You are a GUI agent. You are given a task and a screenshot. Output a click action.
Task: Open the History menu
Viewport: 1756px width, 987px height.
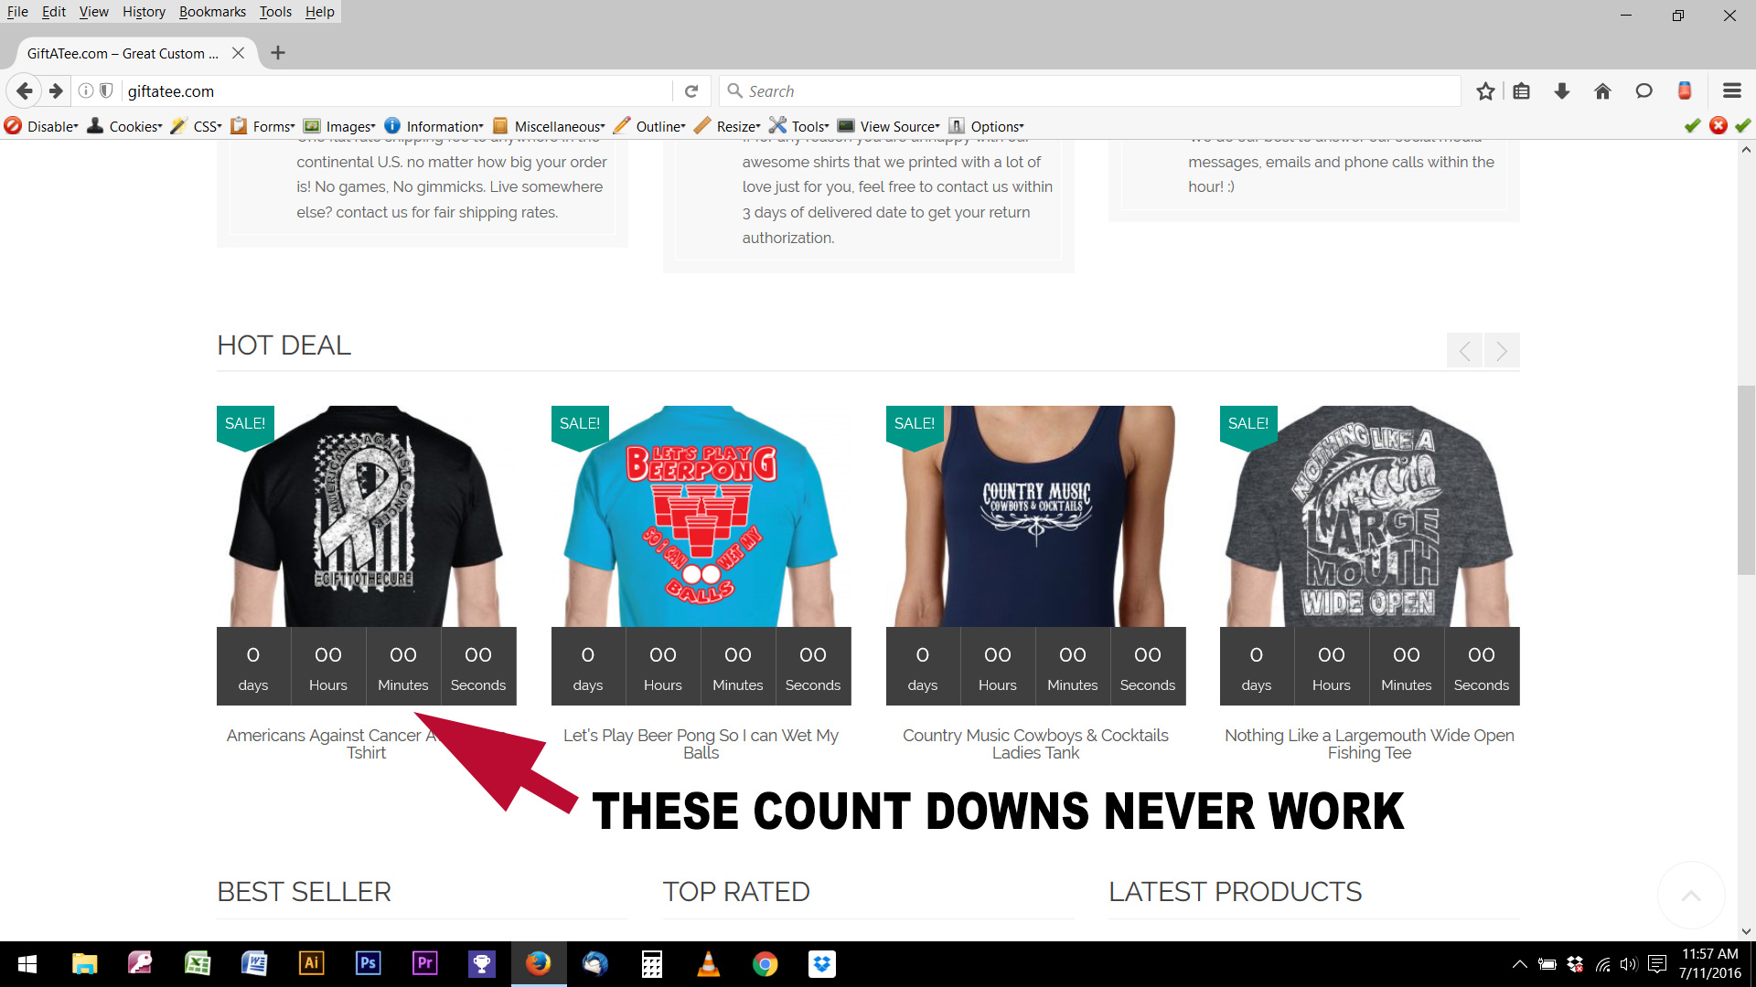144,12
